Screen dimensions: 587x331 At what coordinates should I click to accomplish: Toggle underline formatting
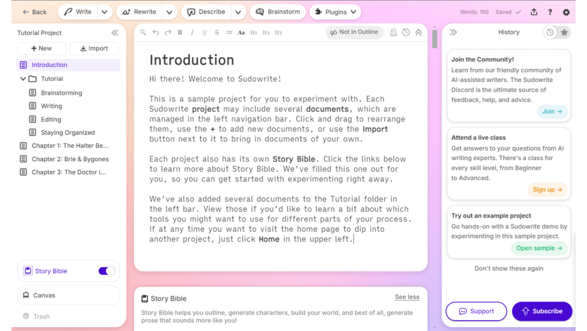coord(205,33)
